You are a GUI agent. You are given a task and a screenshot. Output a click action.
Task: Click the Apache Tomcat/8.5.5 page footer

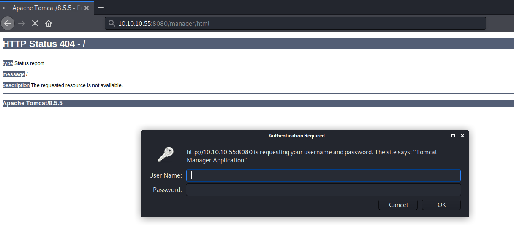pos(33,103)
